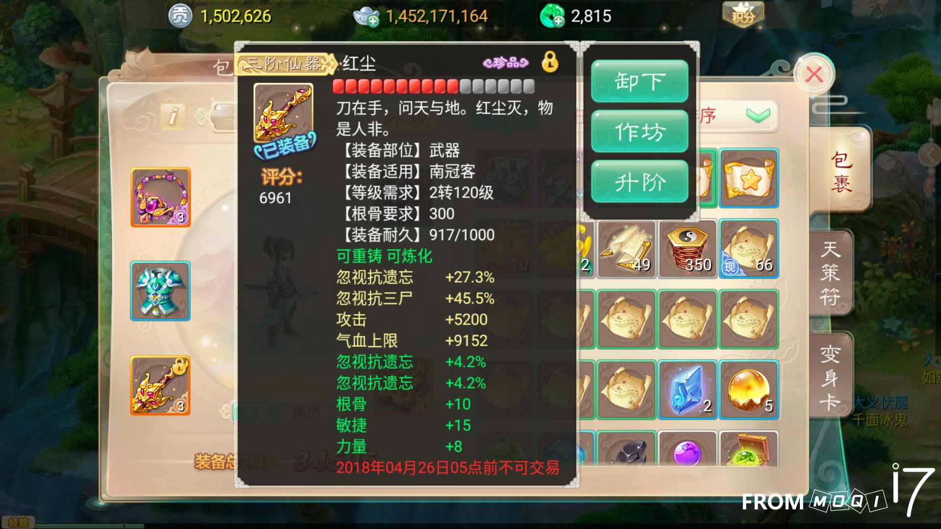Toggle the gold lock icon on 红尘

tap(550, 62)
